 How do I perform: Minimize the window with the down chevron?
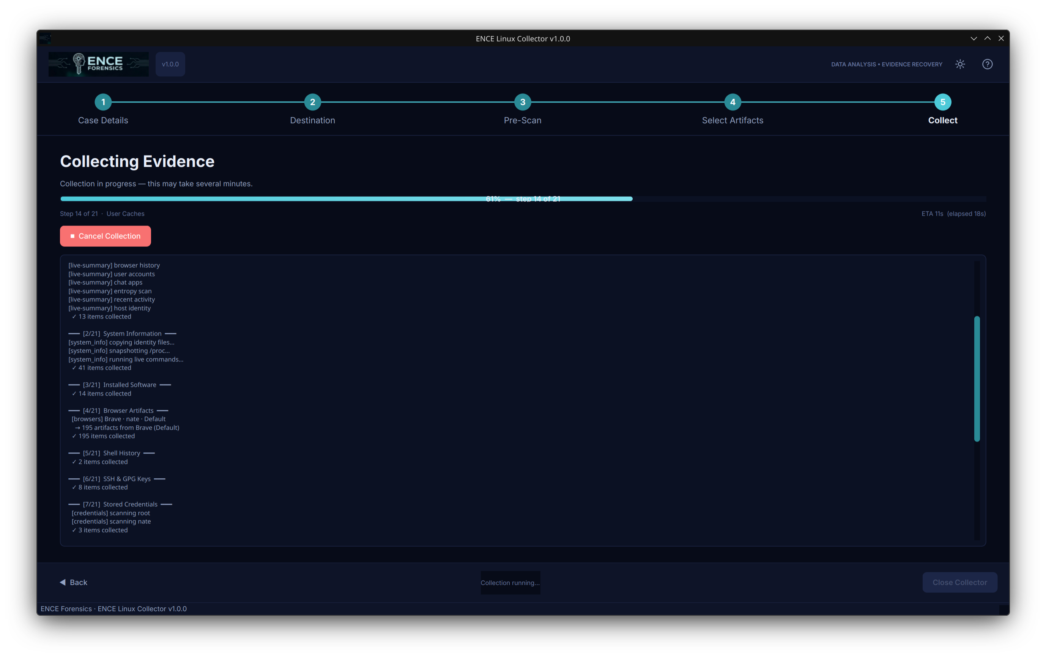tap(974, 39)
